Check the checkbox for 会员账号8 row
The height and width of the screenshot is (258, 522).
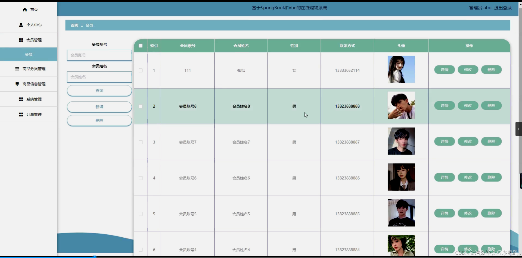pyautogui.click(x=140, y=106)
